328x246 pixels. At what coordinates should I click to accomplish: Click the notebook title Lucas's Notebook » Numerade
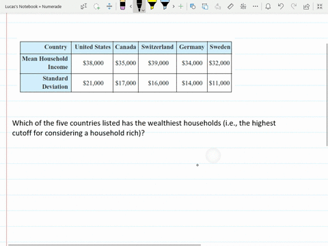click(33, 7)
